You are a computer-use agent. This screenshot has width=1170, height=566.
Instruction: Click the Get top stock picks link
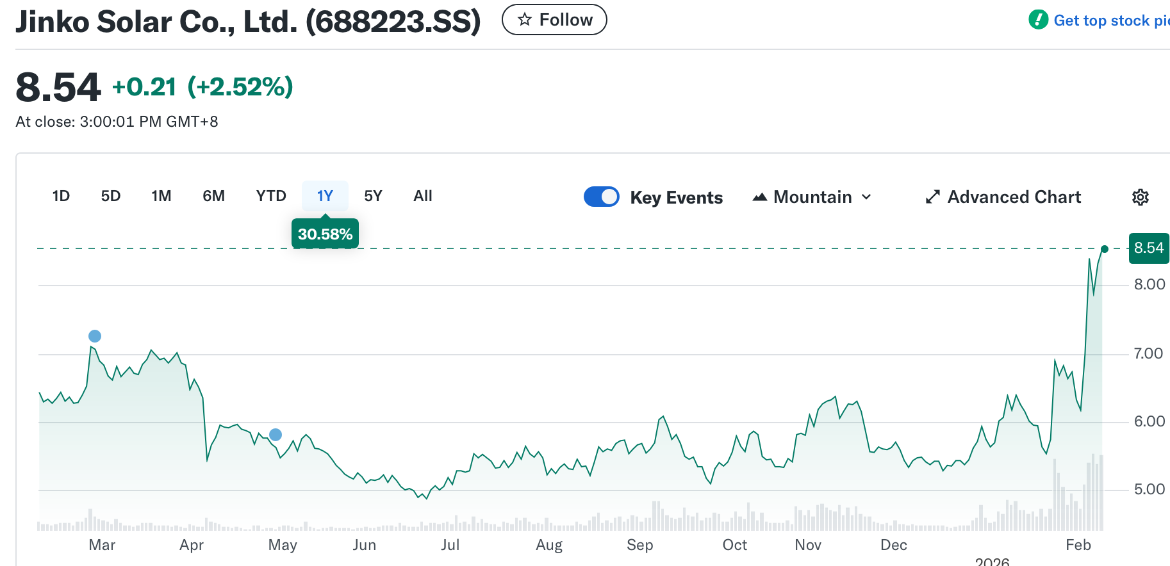(x=1110, y=20)
